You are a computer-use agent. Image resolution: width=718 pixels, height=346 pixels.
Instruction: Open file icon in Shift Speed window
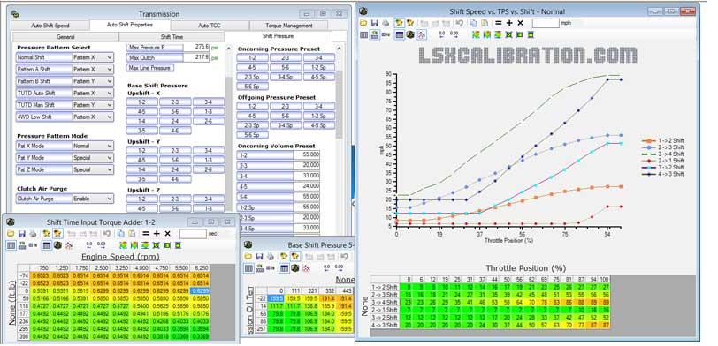coord(363,23)
